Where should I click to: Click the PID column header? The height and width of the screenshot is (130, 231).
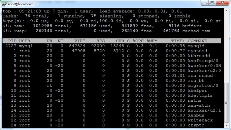(12, 41)
